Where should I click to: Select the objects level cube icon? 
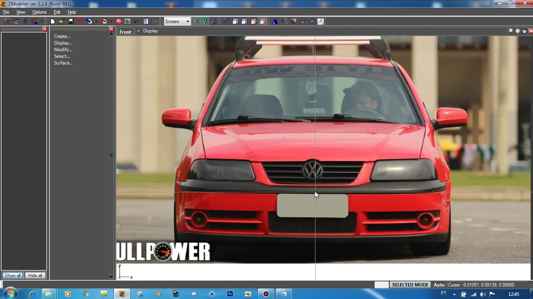point(254,21)
